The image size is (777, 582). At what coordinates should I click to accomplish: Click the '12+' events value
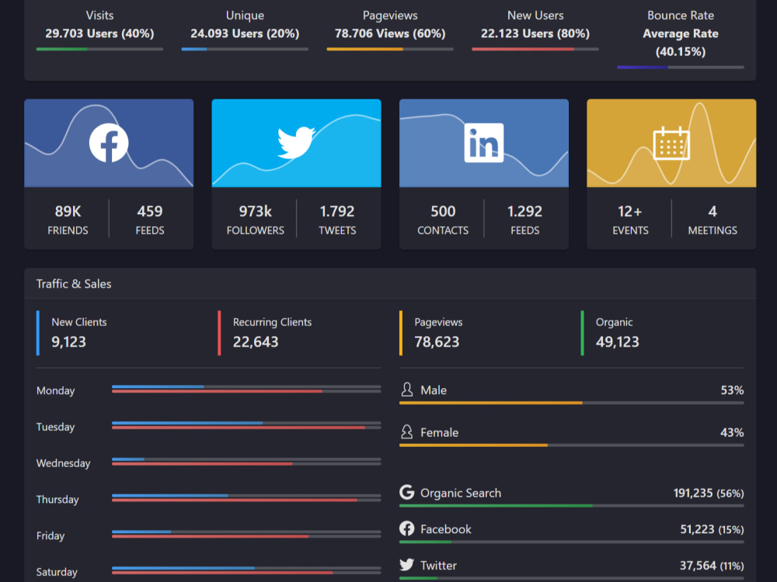[x=630, y=211]
